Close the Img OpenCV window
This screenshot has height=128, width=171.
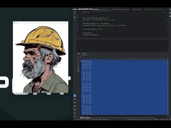tap(66, 22)
